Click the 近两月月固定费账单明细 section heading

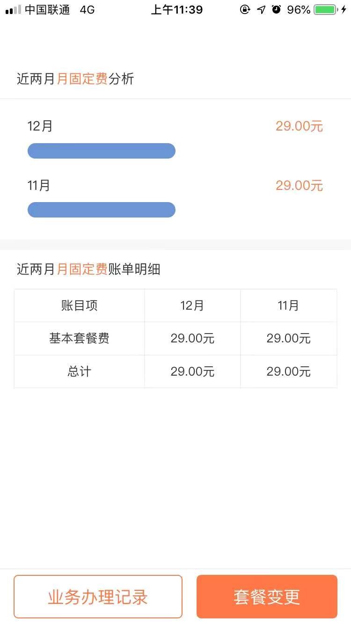(88, 269)
